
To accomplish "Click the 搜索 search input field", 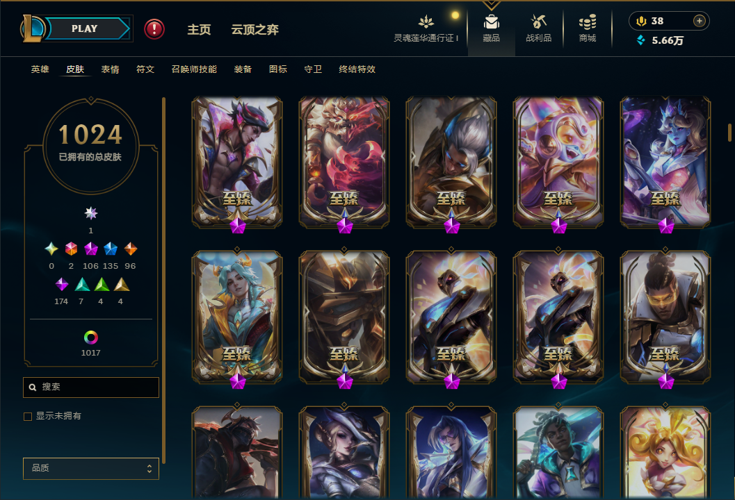I will pyautogui.click(x=91, y=387).
